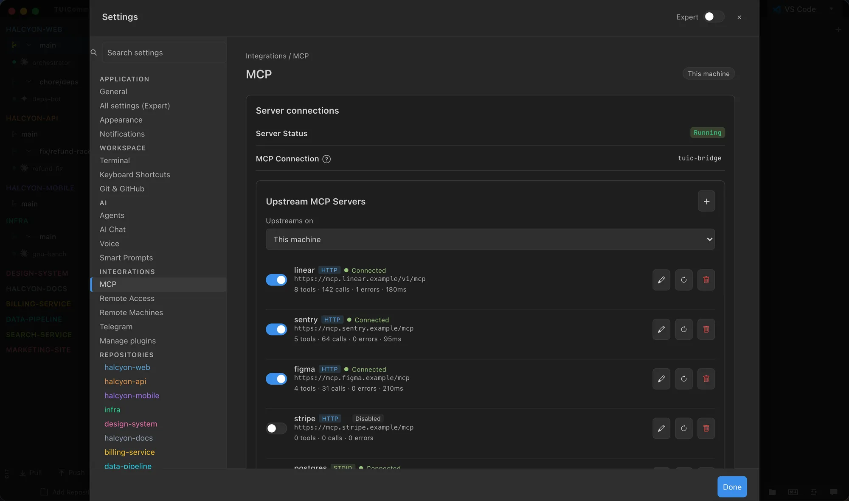Open MCP Connection help tooltip
Image resolution: width=849 pixels, height=501 pixels.
[x=326, y=159]
